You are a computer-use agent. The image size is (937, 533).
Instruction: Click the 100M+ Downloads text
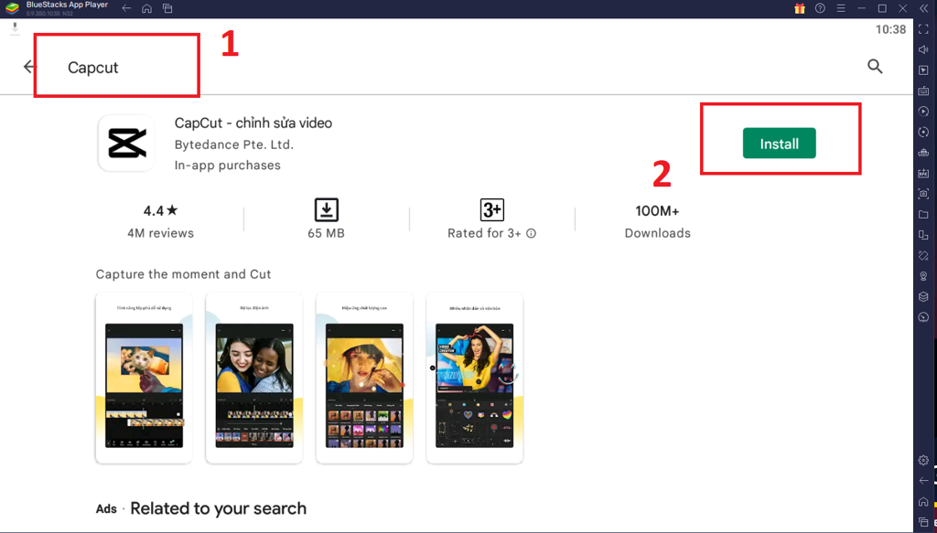[x=657, y=221]
